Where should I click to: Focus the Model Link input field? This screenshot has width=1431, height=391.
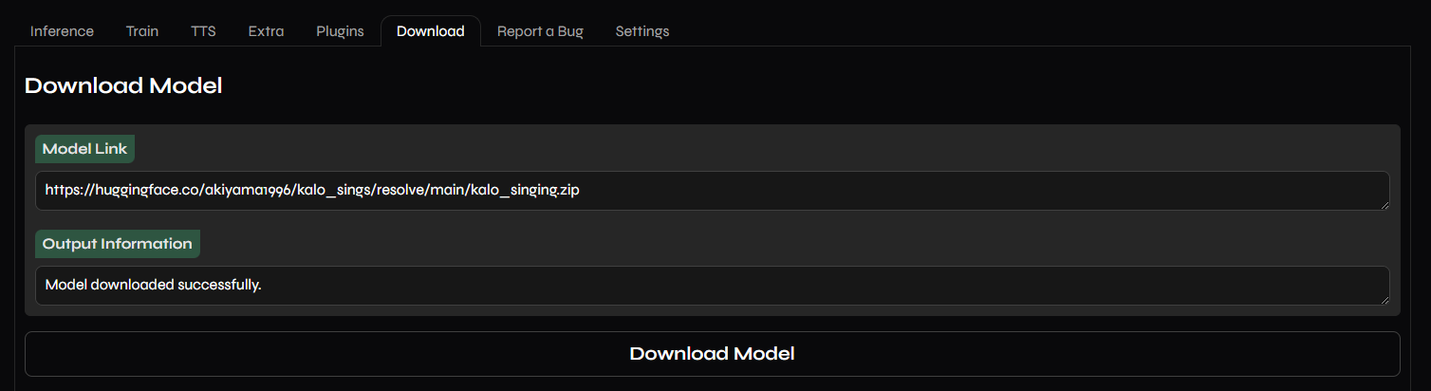pyautogui.click(x=713, y=191)
